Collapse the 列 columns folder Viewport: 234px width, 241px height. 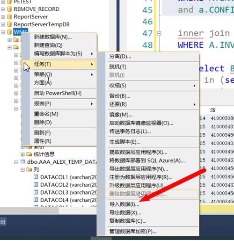click(x=22, y=170)
